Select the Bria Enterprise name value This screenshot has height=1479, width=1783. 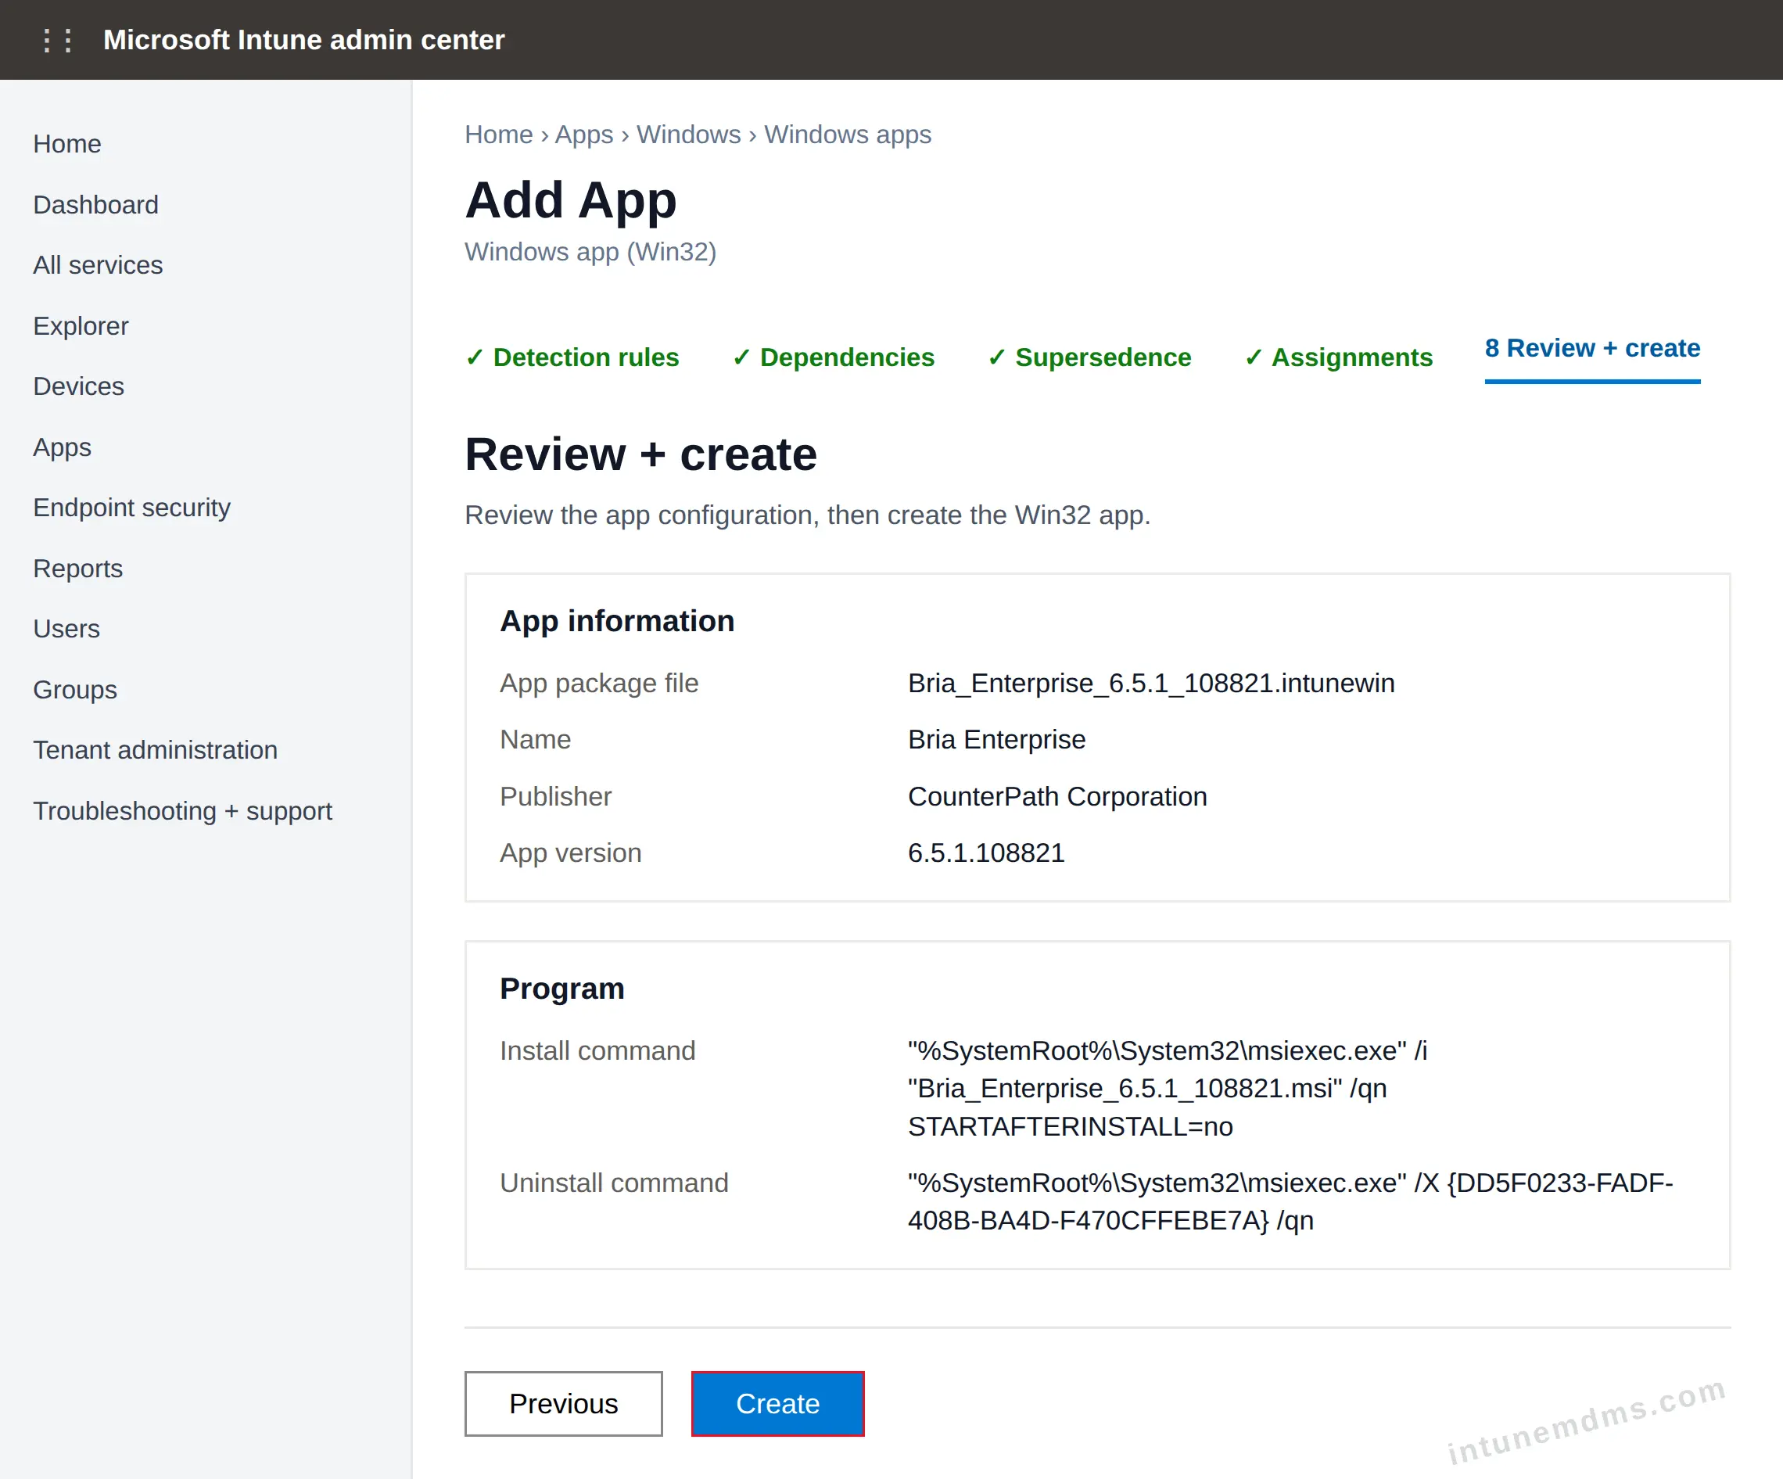pyautogui.click(x=997, y=740)
